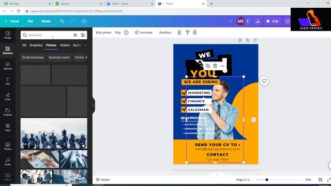Click the ME profile avatar

(x=240, y=21)
